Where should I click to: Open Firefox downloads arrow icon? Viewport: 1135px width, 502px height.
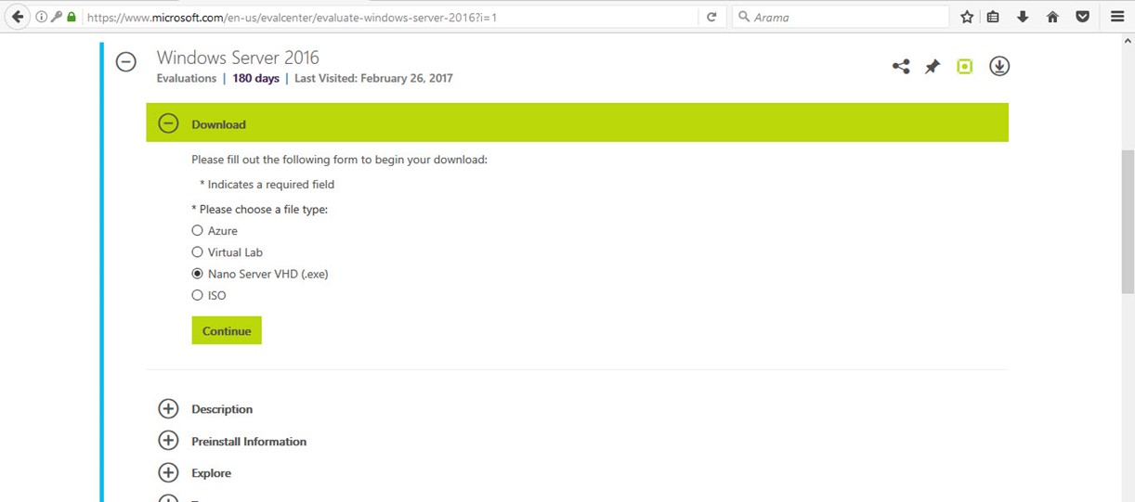pyautogui.click(x=1023, y=17)
